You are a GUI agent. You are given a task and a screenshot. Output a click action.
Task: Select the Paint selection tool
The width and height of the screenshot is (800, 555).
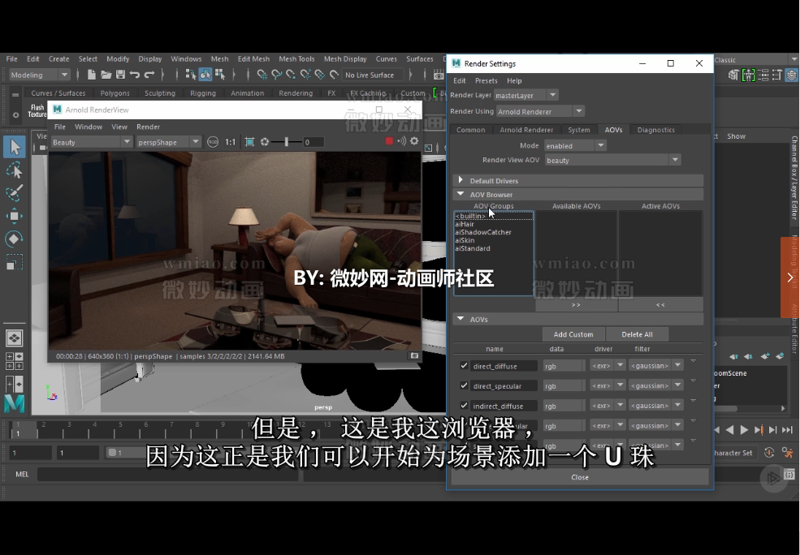[x=14, y=193]
